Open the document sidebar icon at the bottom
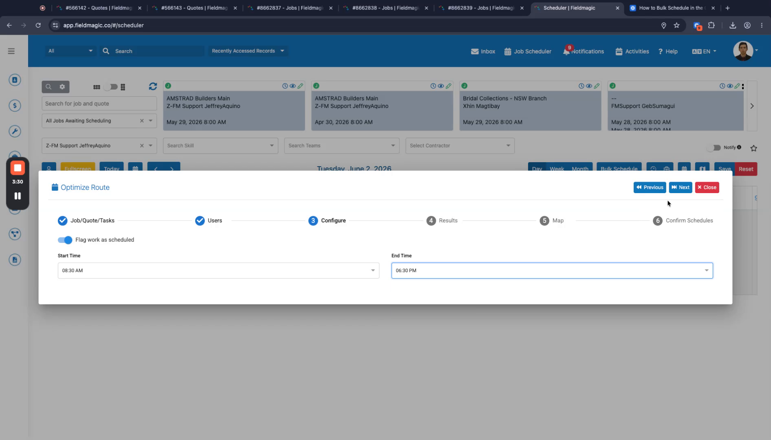This screenshot has height=440, width=771. click(x=15, y=260)
